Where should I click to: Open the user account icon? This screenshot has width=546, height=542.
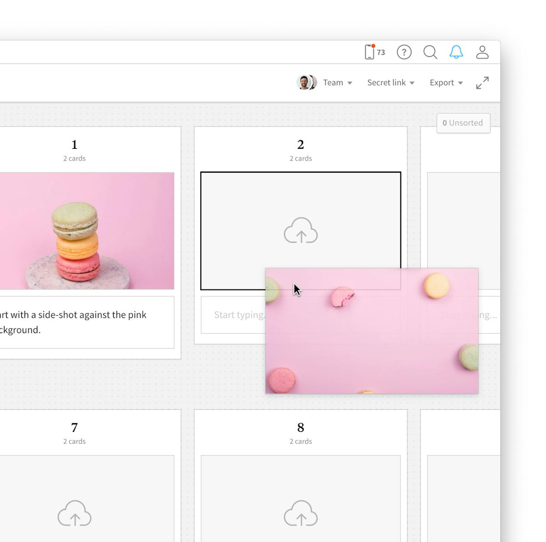pyautogui.click(x=483, y=52)
